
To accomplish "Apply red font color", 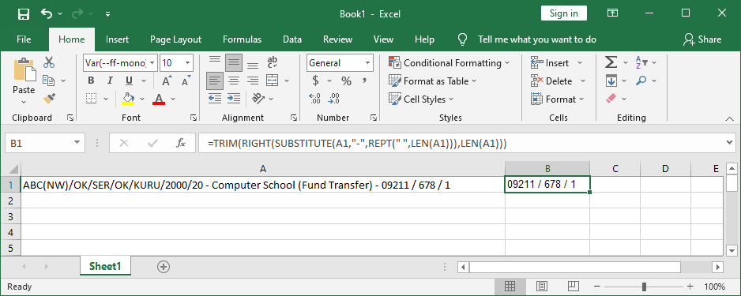I will pos(159,99).
